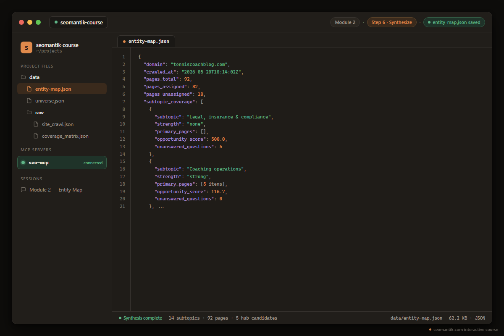Click line number 15 in the gutter
The image size is (504, 336).
pyautogui.click(x=122, y=161)
